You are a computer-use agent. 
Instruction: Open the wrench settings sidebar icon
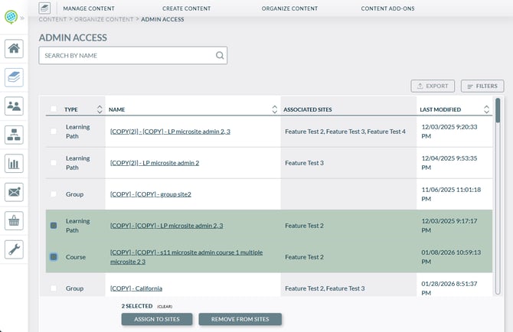14,249
